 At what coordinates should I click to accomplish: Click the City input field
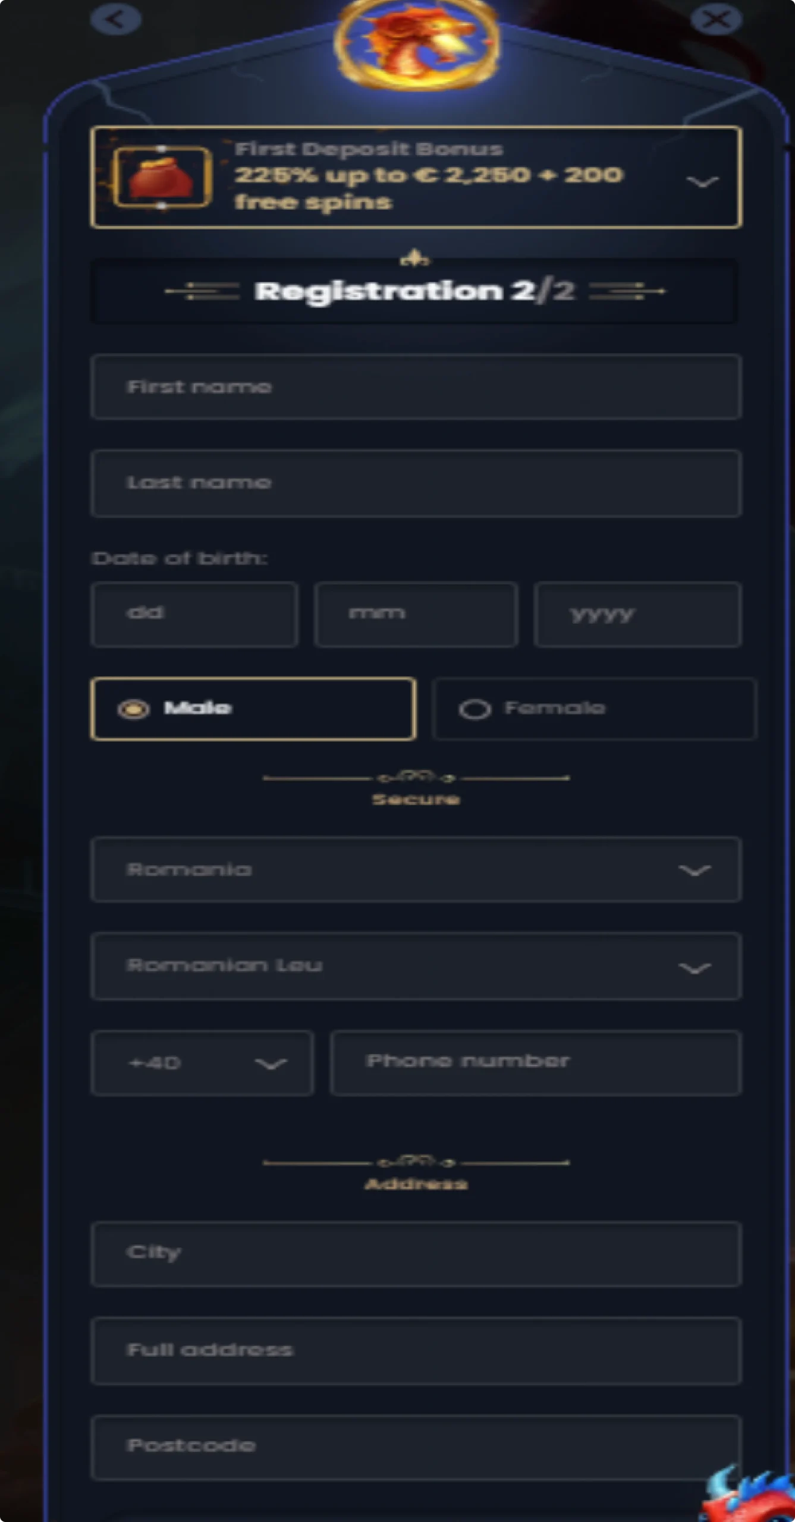[416, 1253]
